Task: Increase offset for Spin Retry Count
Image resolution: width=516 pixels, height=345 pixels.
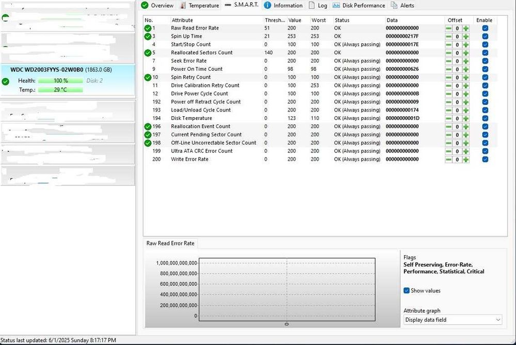Action: coord(465,77)
